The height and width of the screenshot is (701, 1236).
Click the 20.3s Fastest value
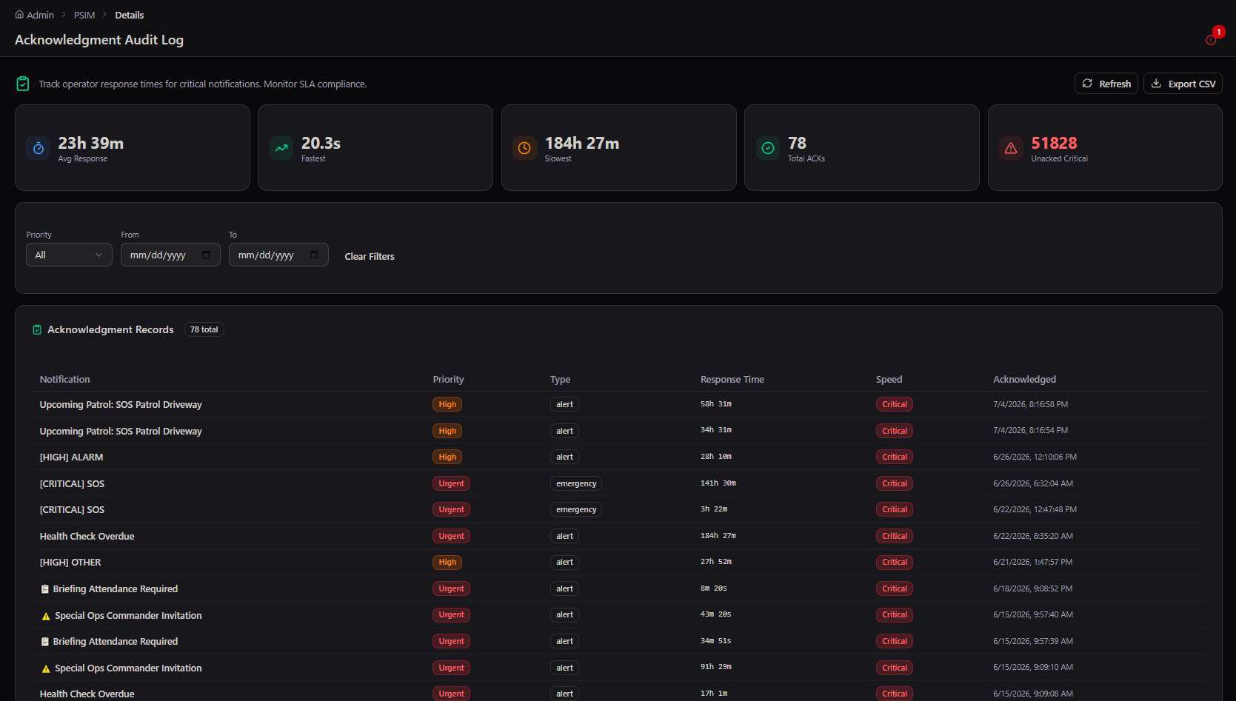click(x=321, y=143)
